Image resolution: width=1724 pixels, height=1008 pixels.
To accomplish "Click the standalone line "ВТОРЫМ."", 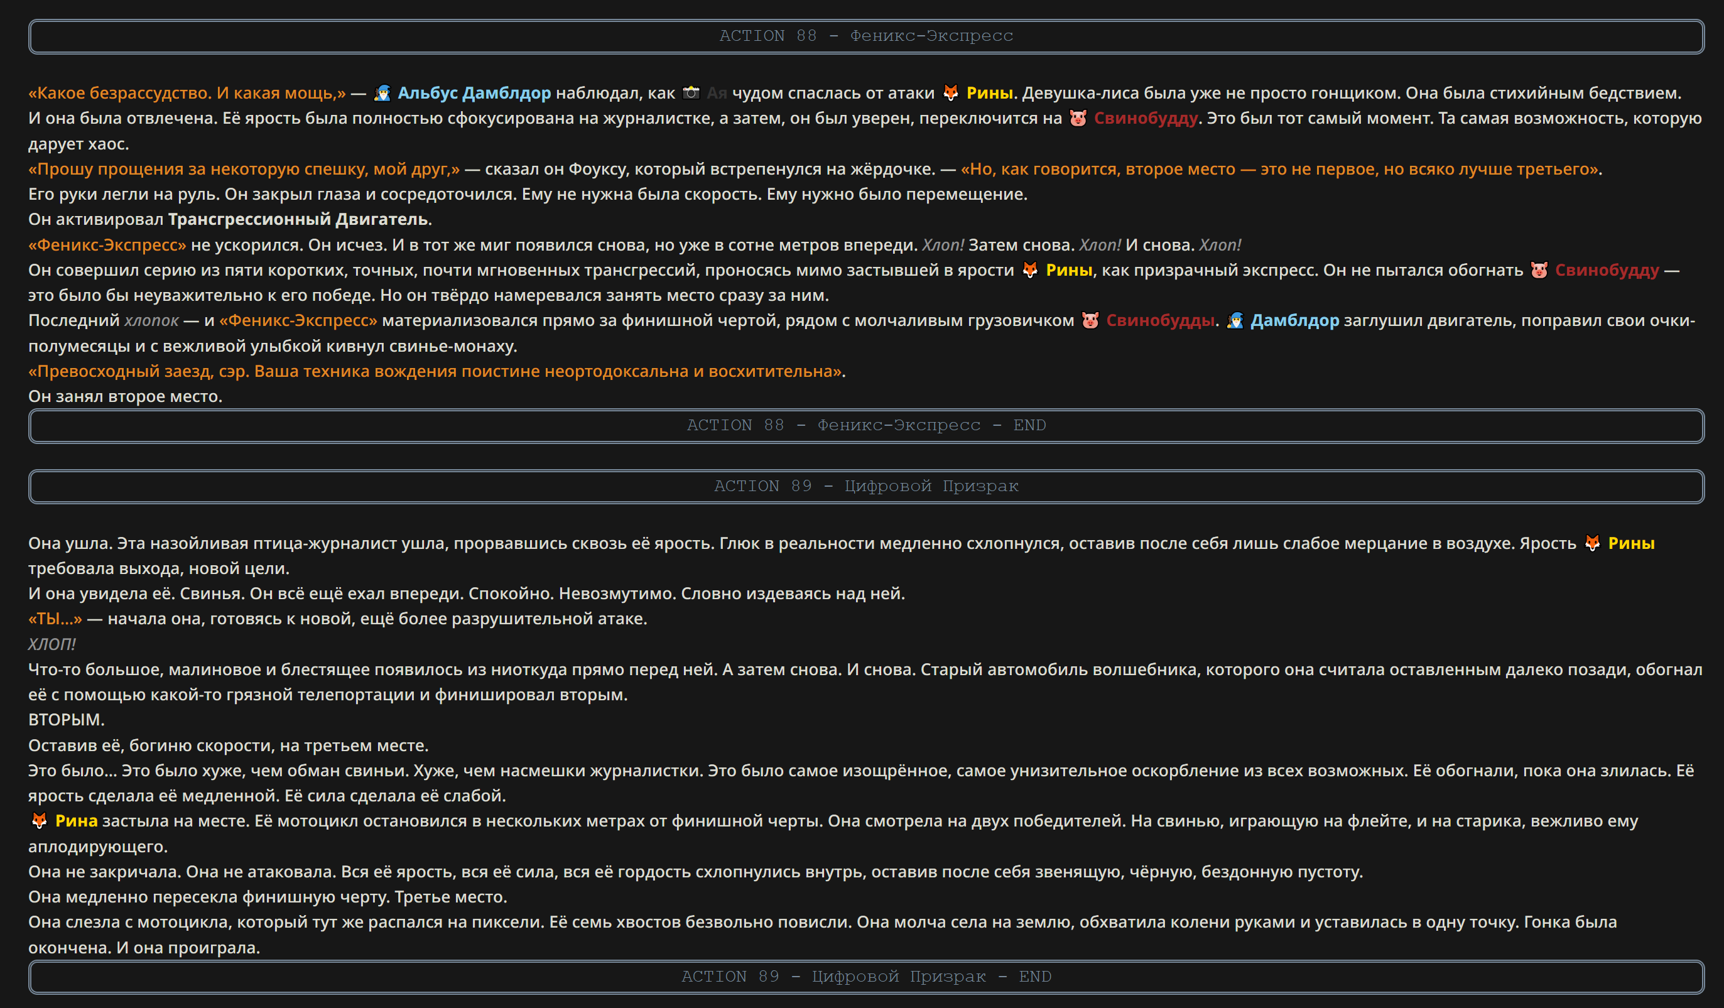I will (x=67, y=720).
